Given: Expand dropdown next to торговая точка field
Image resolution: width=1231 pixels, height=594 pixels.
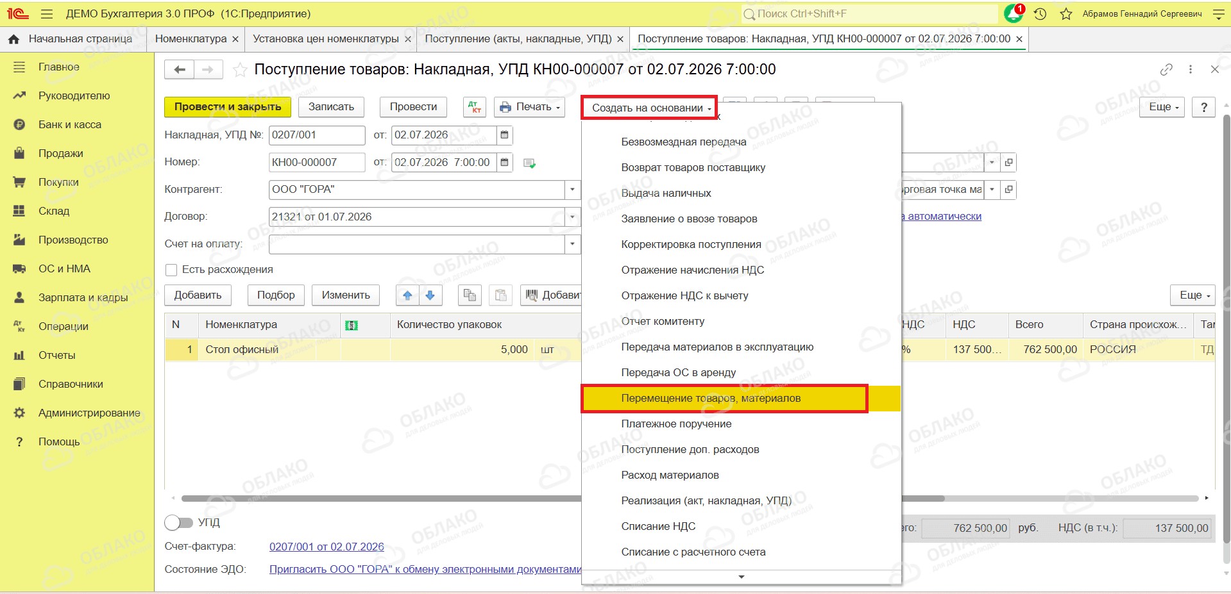Looking at the screenshot, I should [x=992, y=190].
